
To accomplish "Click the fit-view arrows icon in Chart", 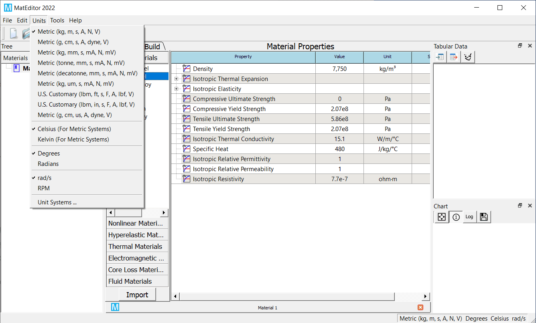I will (441, 217).
